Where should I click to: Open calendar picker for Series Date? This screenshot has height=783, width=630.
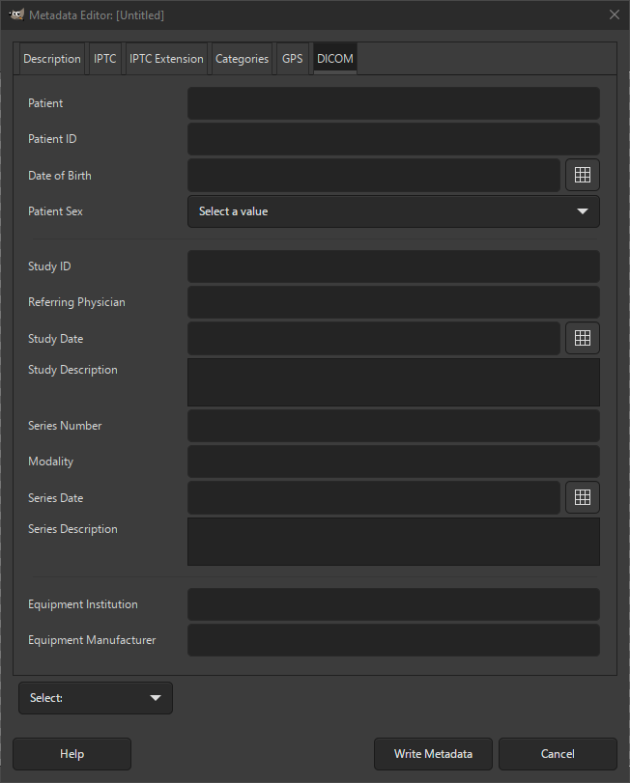(582, 497)
